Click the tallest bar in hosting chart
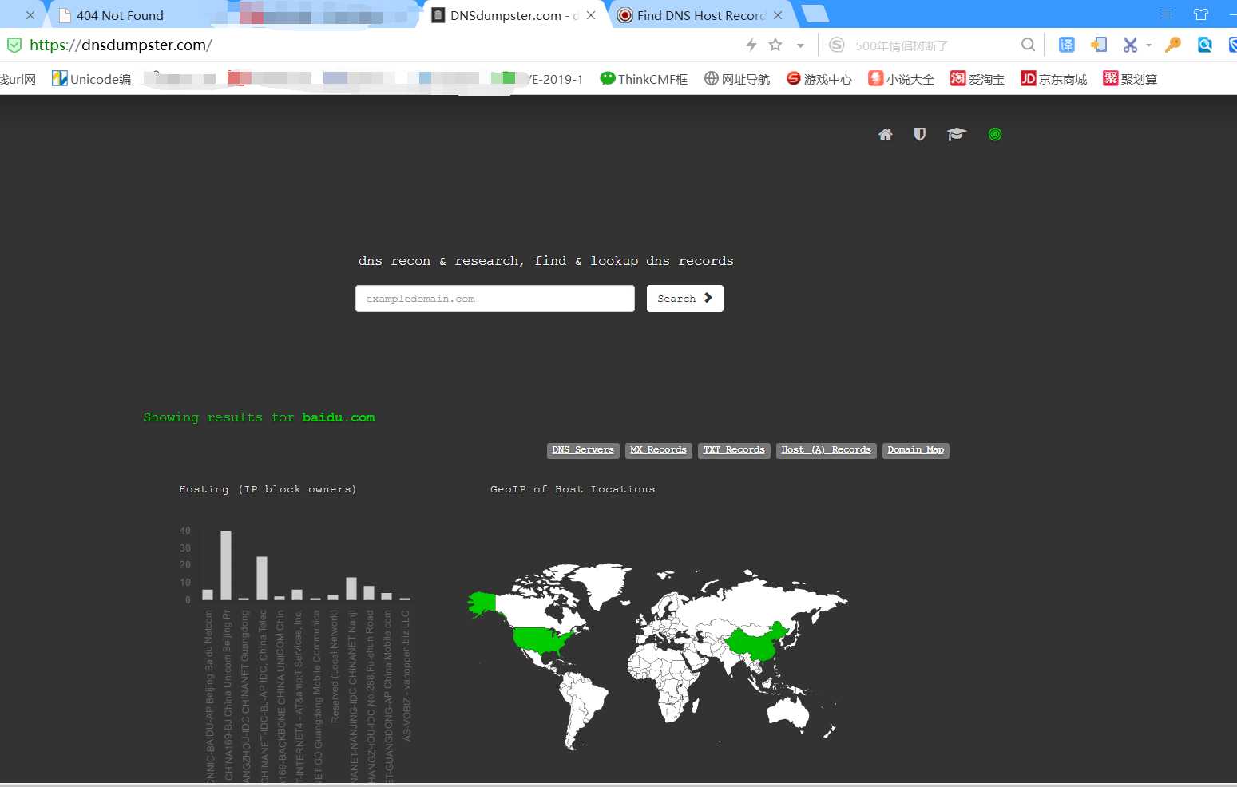Viewport: 1237px width, 787px height. tap(226, 565)
